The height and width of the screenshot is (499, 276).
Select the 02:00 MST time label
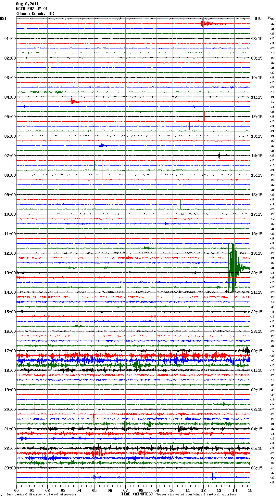10,58
